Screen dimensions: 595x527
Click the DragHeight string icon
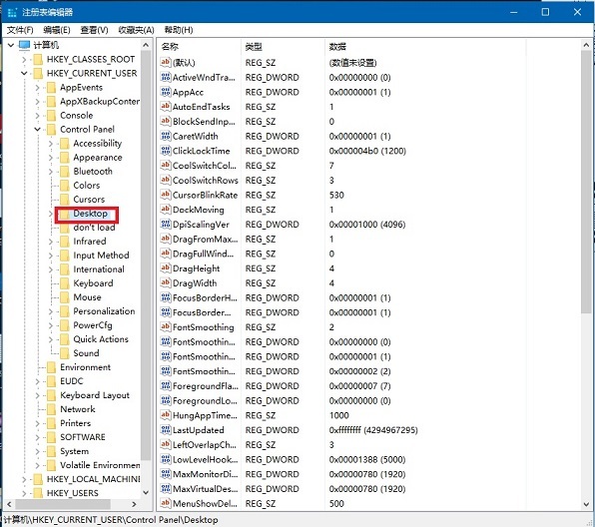pyautogui.click(x=166, y=268)
